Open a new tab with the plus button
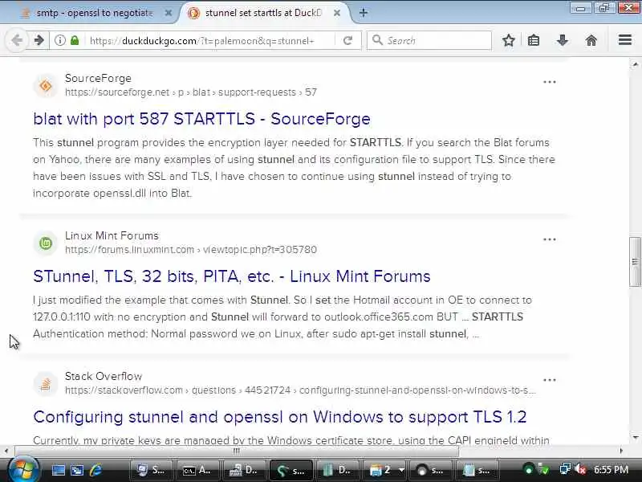This screenshot has height=482, width=642. (364, 13)
